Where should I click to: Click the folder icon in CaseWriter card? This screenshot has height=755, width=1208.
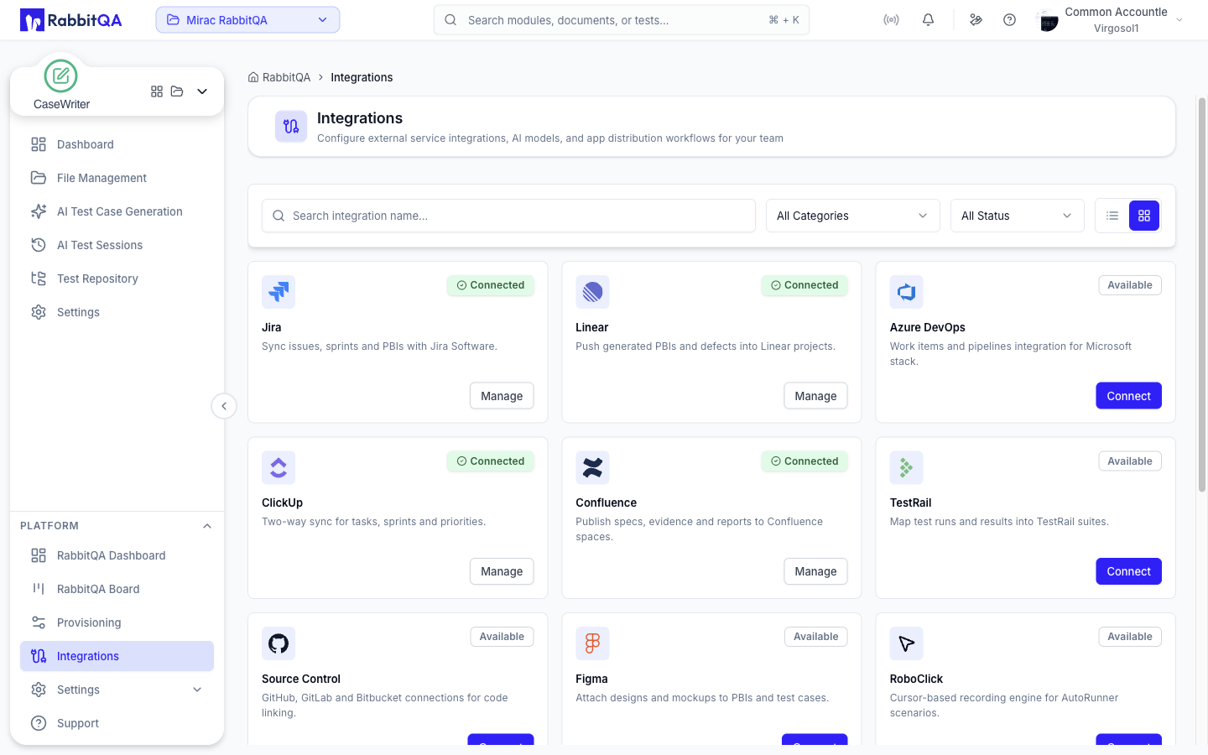pyautogui.click(x=177, y=91)
